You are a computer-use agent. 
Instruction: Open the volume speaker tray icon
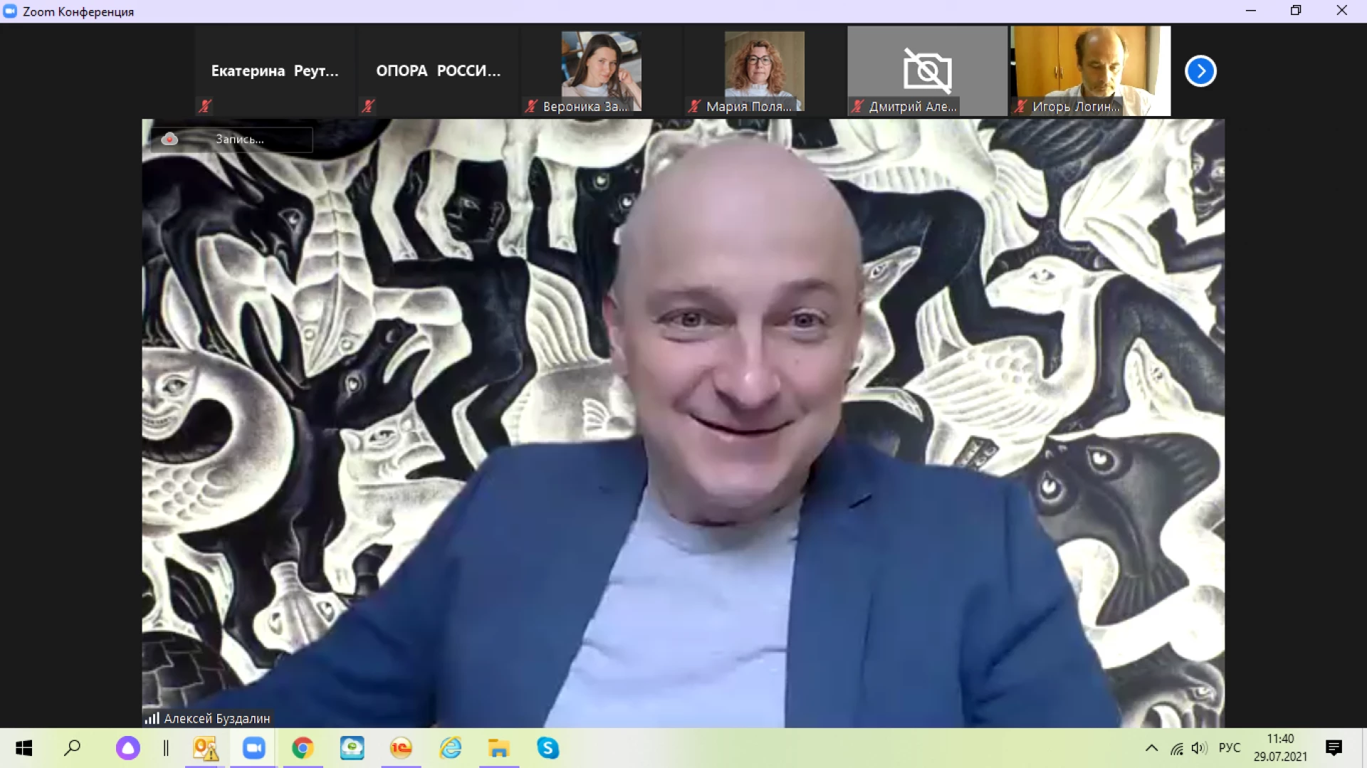pyautogui.click(x=1200, y=748)
